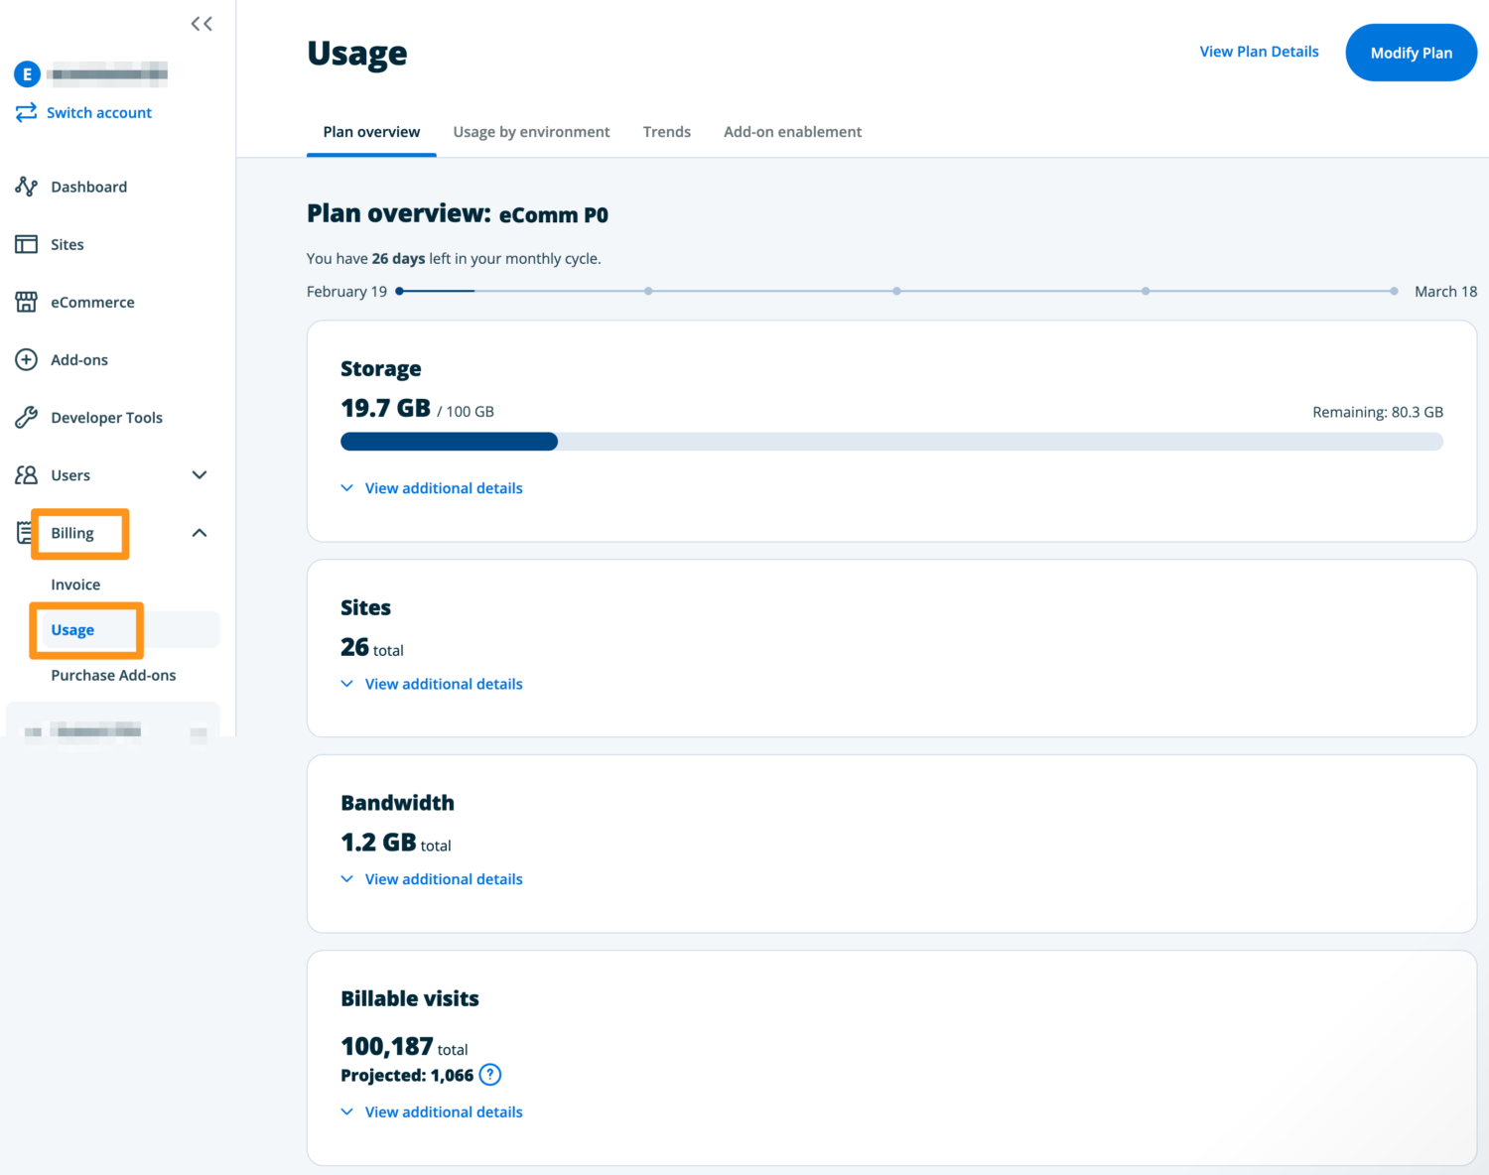Expand the Users section
This screenshot has width=1489, height=1175.
pos(199,474)
